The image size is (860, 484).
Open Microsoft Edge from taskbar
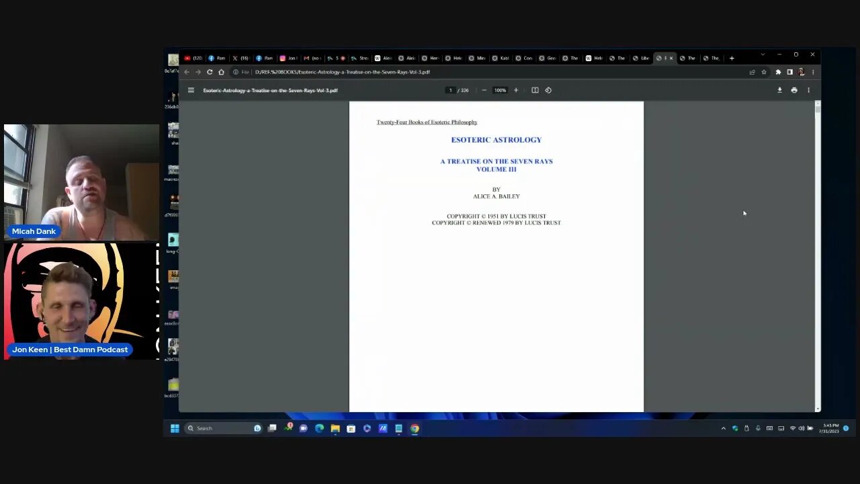319,428
